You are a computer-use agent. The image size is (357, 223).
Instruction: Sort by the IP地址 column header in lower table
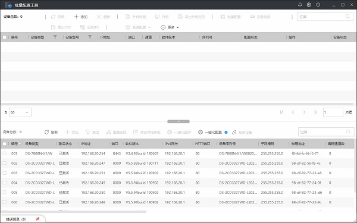click(86, 144)
